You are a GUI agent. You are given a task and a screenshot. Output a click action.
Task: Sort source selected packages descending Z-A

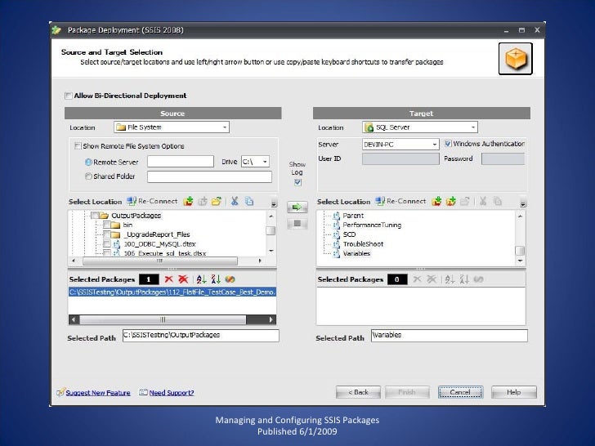click(216, 279)
